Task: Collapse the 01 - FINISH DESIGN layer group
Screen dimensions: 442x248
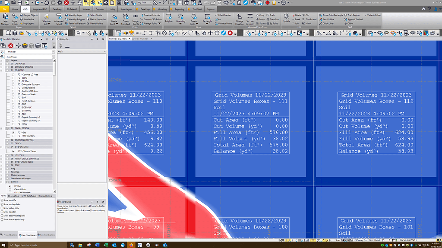Action: [x=1, y=128]
